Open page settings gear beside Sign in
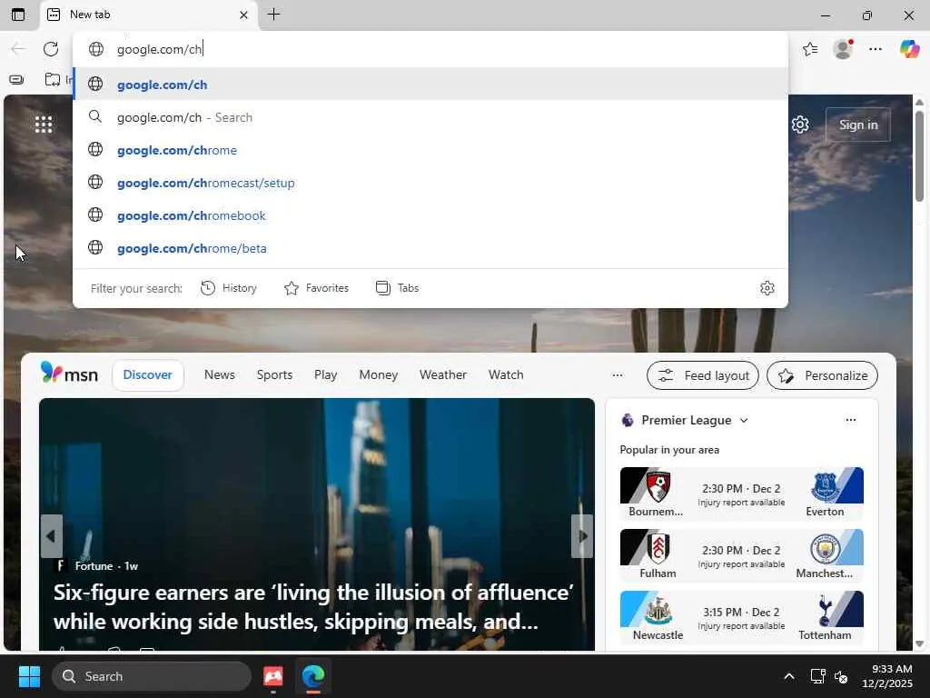930x698 pixels. (800, 125)
